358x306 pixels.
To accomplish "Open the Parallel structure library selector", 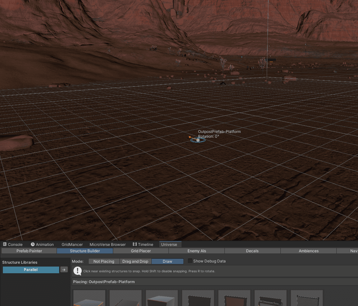I will point(31,269).
